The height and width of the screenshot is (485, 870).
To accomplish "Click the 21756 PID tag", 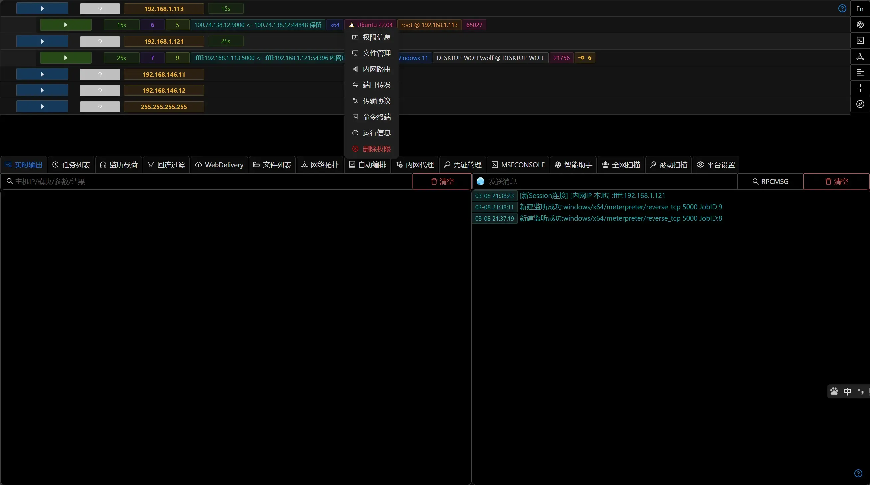I will 562,58.
